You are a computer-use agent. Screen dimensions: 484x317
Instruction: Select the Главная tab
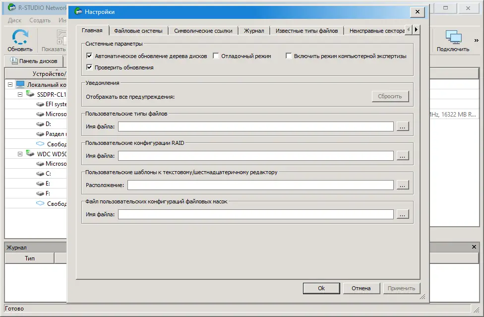click(92, 30)
